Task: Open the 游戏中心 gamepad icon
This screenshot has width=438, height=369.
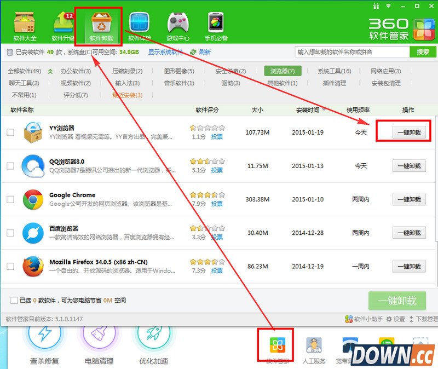Action: tap(178, 23)
